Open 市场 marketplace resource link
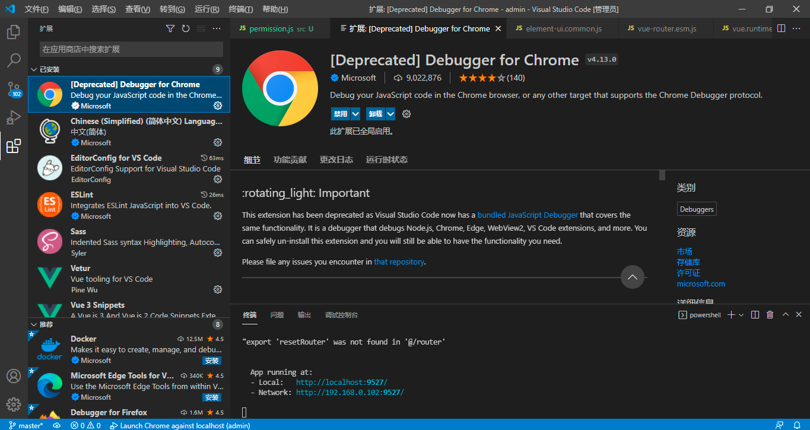This screenshot has width=810, height=430. click(685, 251)
